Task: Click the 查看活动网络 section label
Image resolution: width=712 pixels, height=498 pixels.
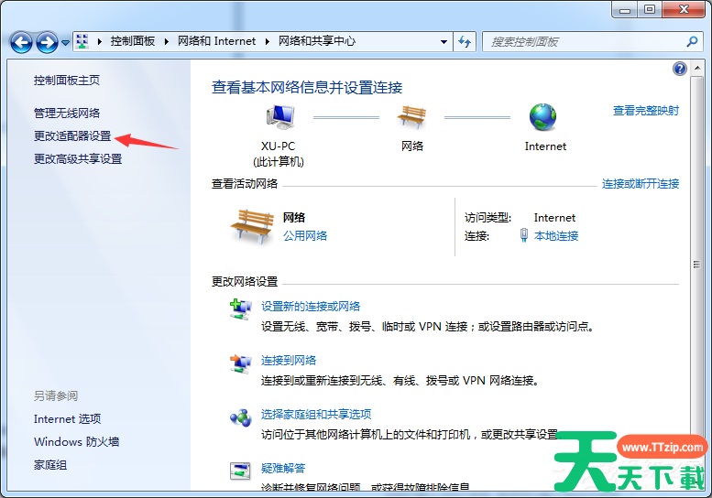Action: coord(245,183)
